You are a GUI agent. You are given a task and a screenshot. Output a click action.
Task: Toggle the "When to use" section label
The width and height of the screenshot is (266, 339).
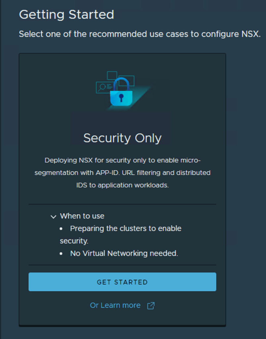(82, 216)
